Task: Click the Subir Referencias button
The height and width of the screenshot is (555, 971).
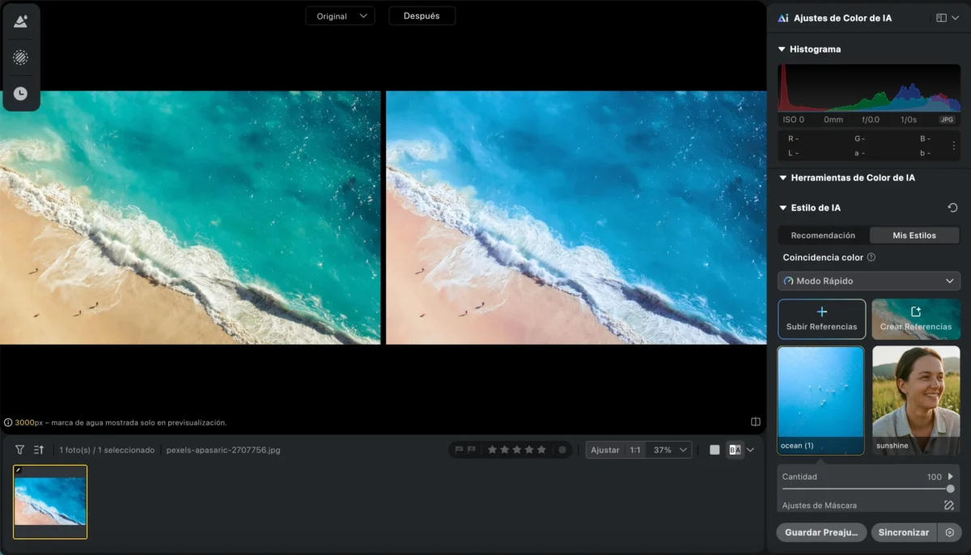Action: 821,319
